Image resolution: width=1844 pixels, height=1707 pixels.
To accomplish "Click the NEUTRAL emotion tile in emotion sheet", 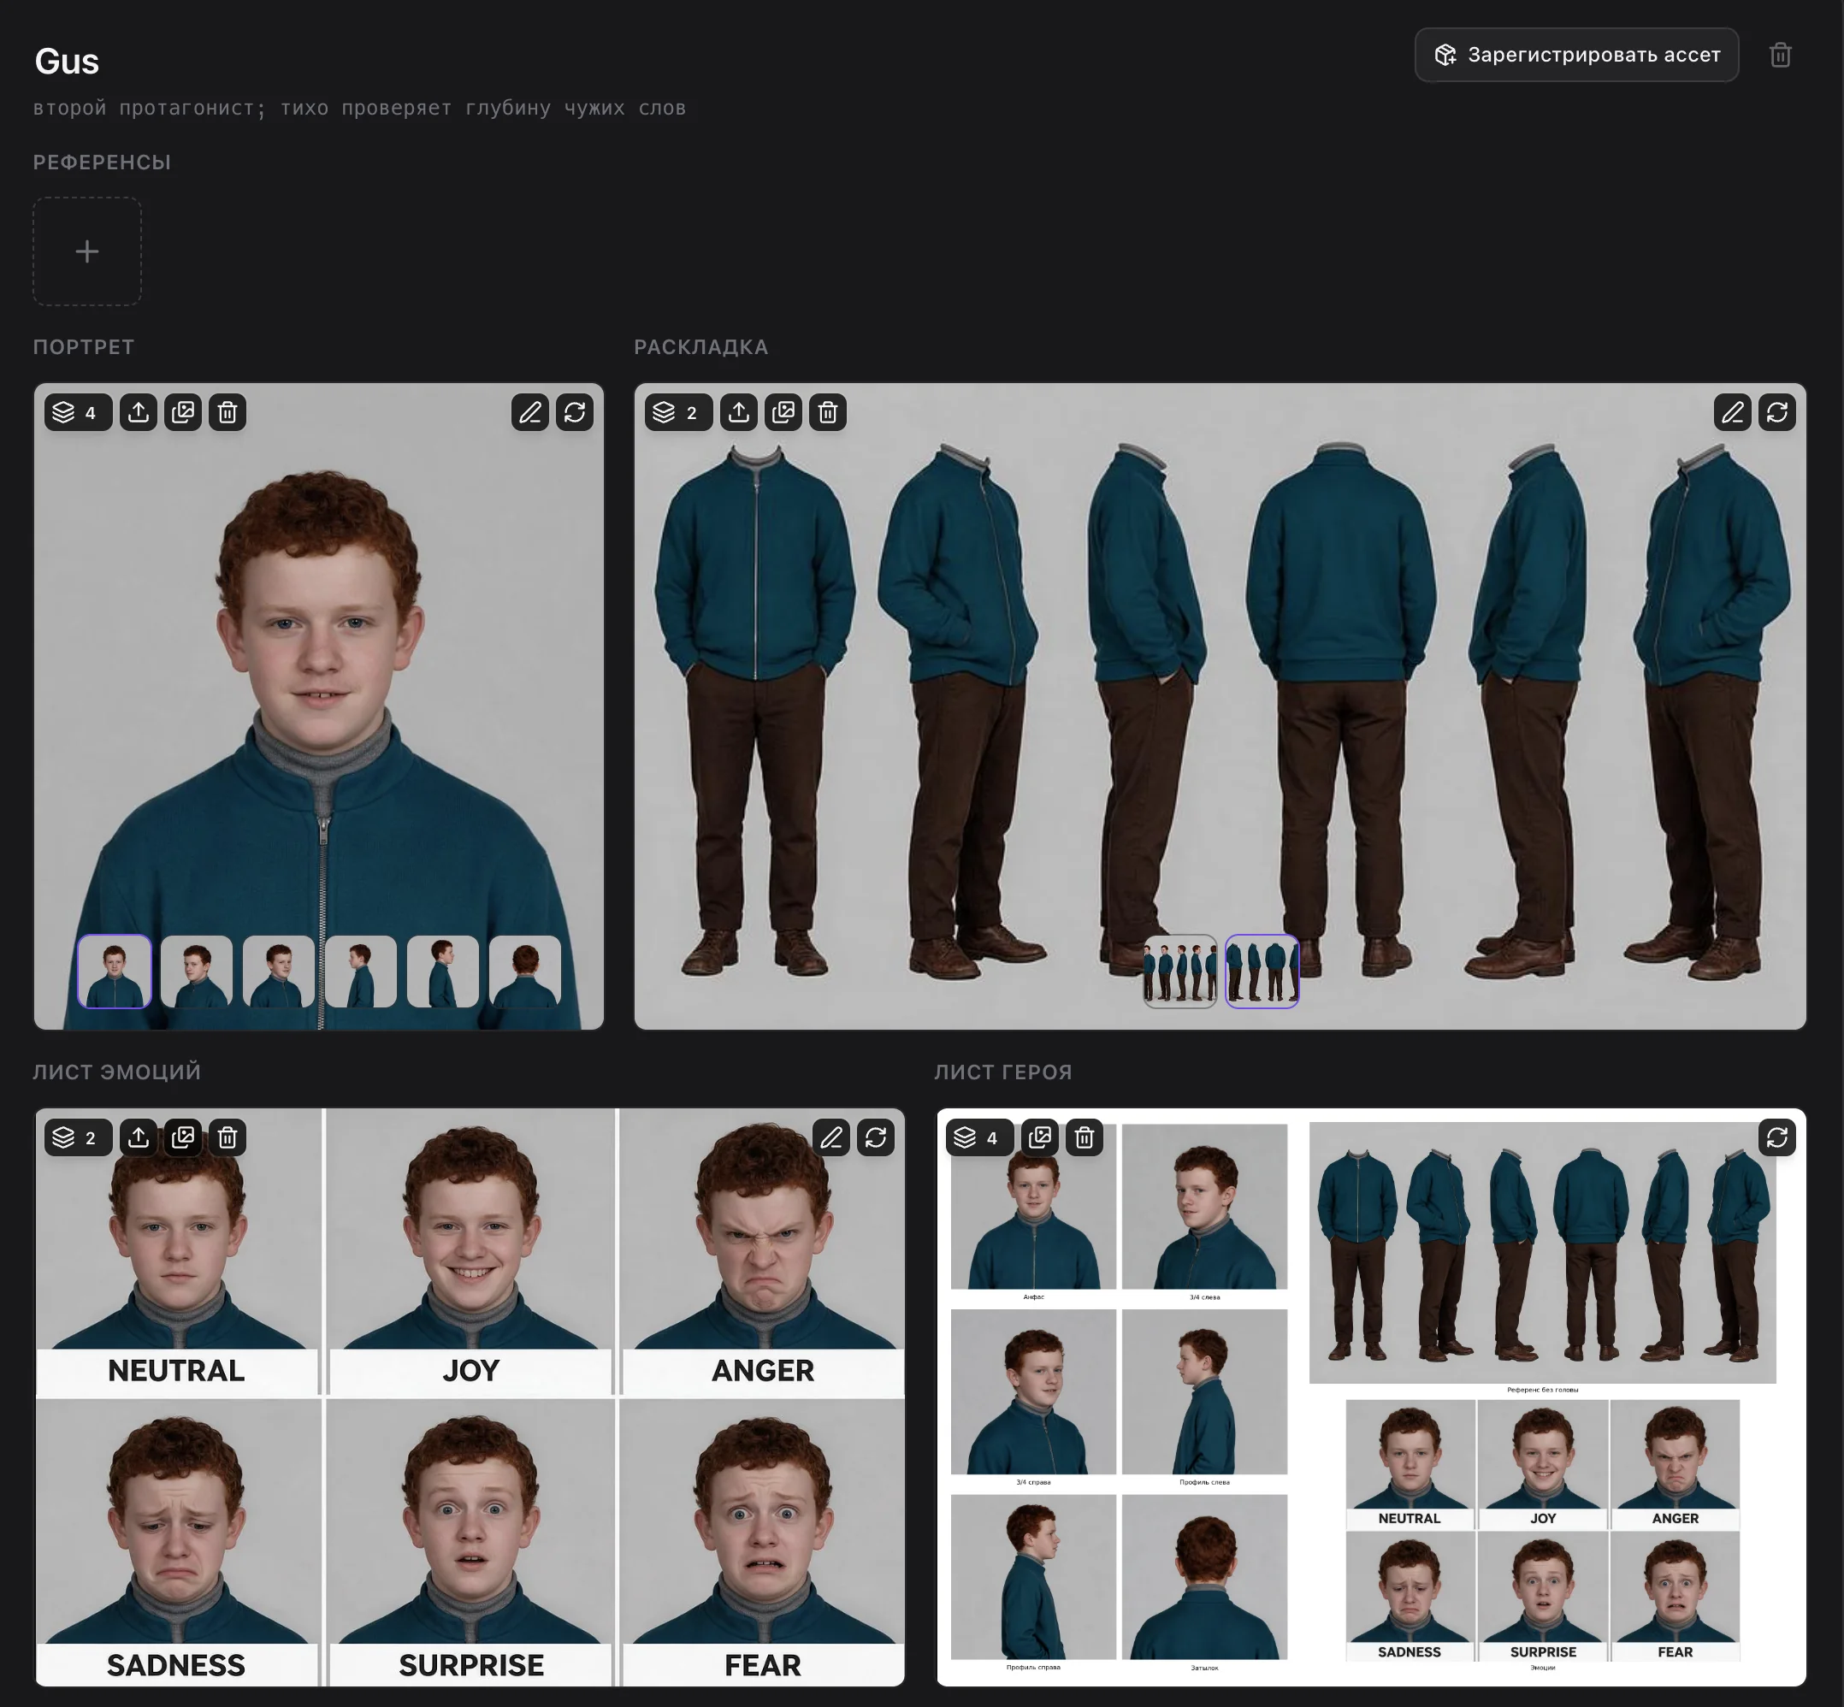I will coord(177,1252).
